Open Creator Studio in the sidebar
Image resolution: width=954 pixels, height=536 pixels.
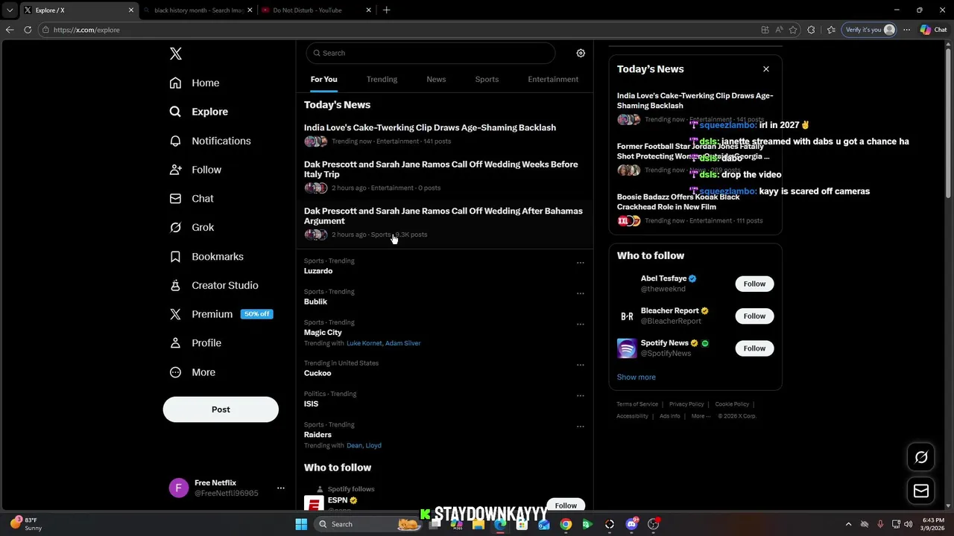tap(214, 285)
